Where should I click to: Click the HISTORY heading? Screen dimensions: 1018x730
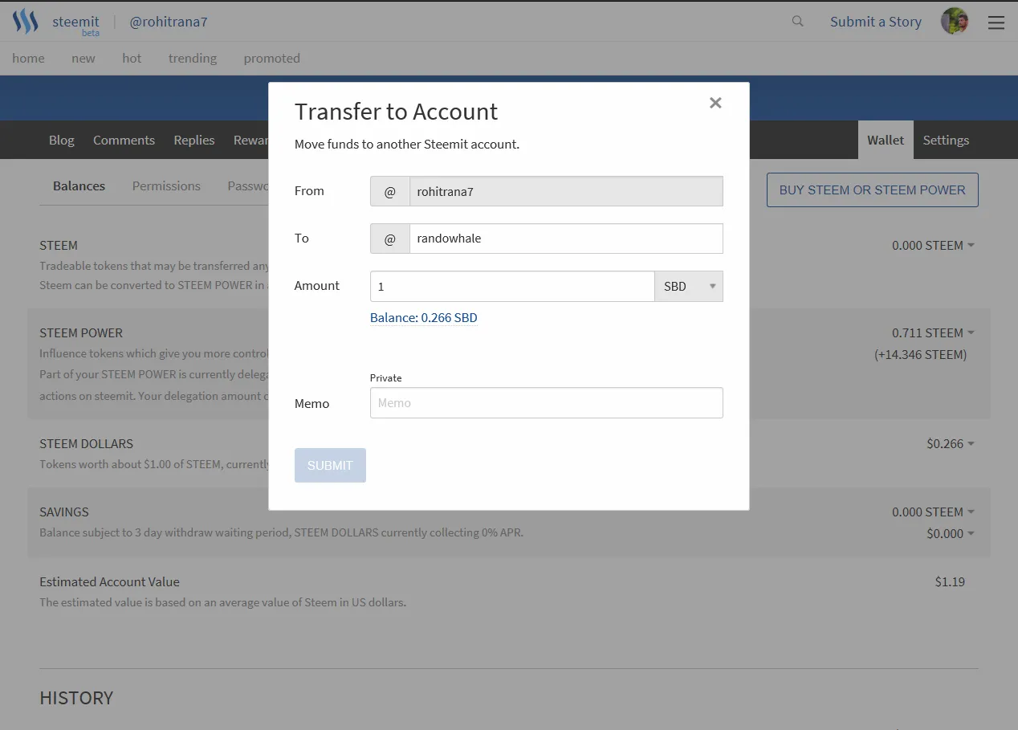76,698
